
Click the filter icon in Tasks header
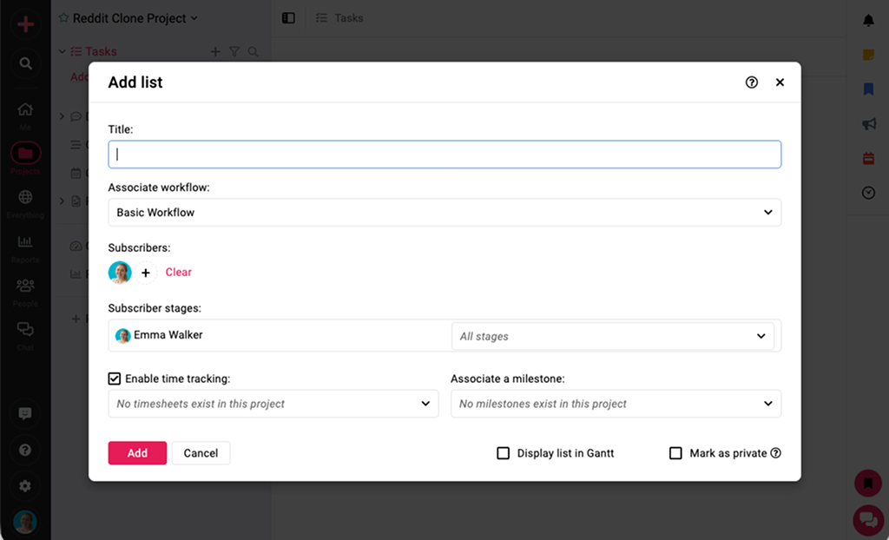234,51
